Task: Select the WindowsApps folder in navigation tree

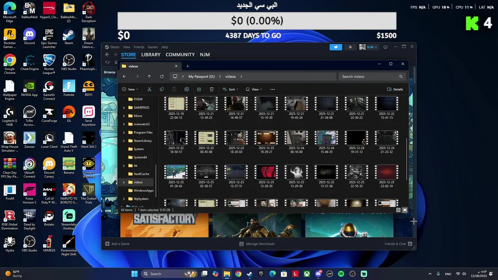Action: (x=140, y=191)
